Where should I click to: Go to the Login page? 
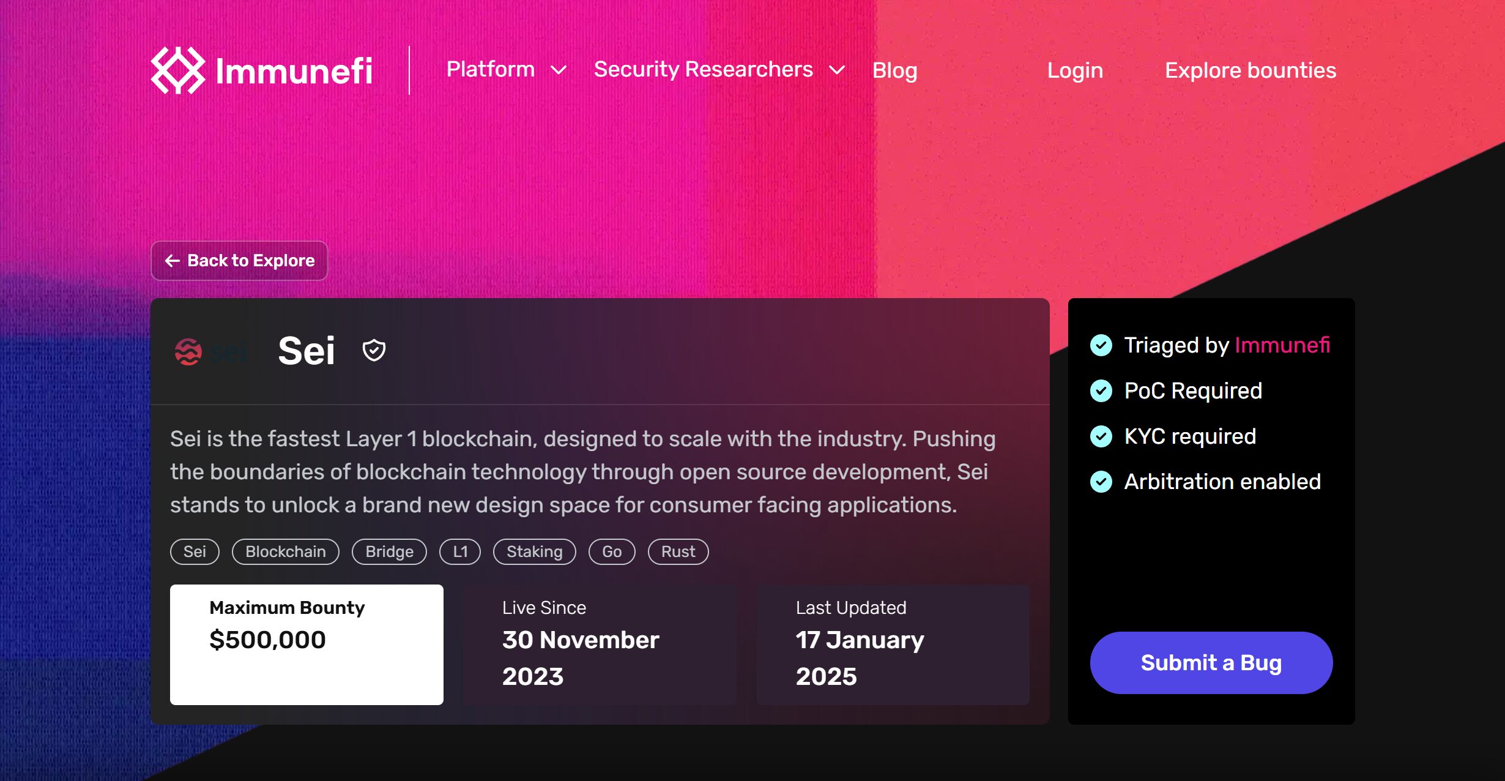point(1075,70)
